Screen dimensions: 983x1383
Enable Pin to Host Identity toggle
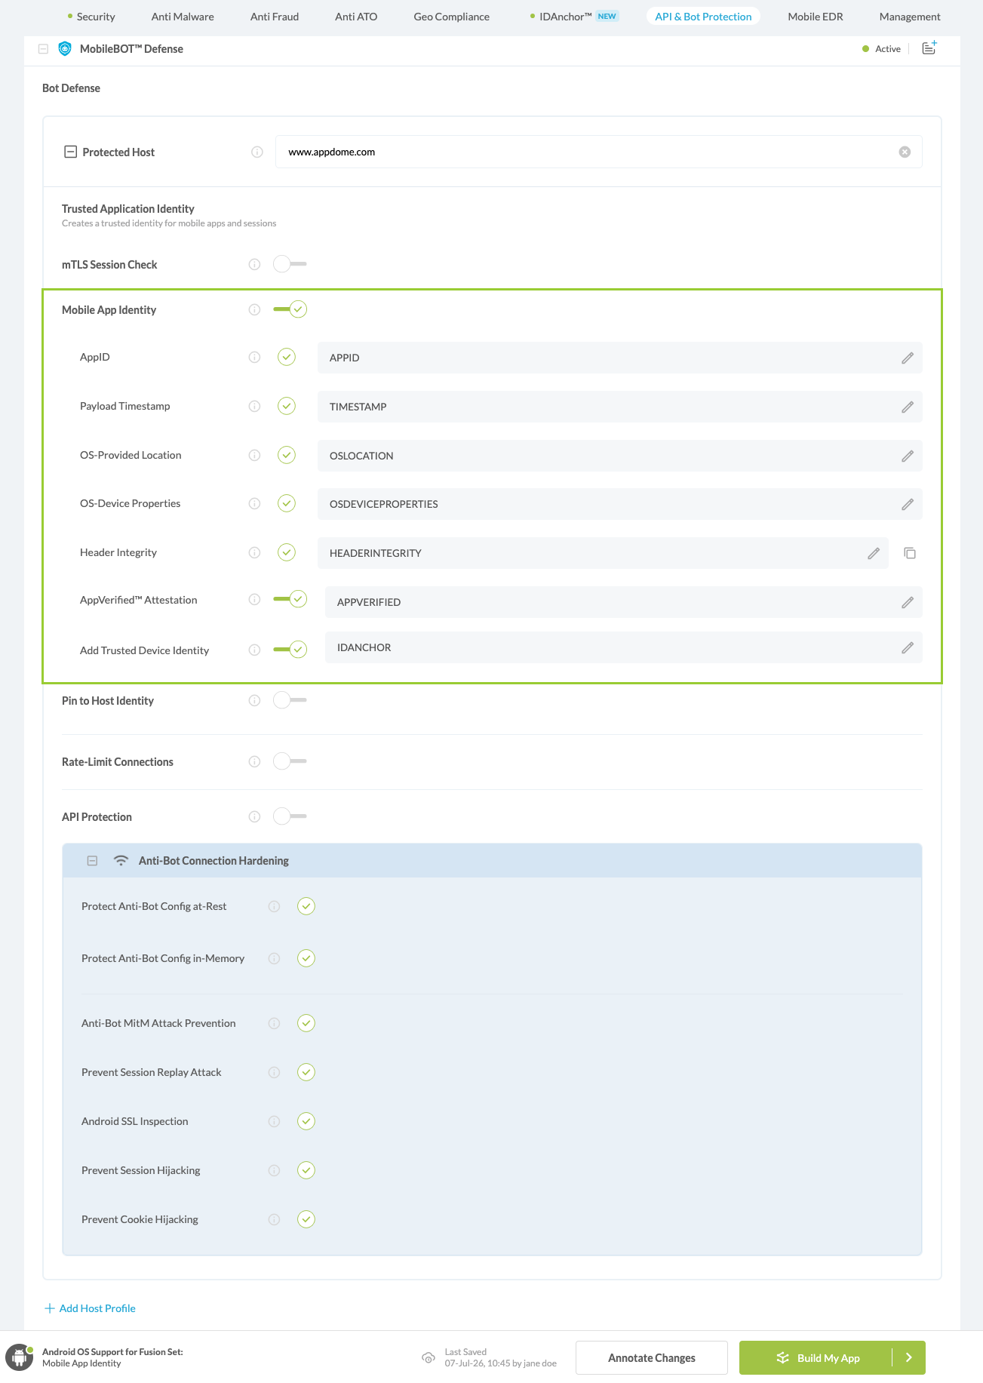290,700
